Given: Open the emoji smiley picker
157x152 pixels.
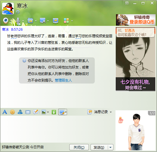Looking at the screenshot, I should (x=12, y=112).
